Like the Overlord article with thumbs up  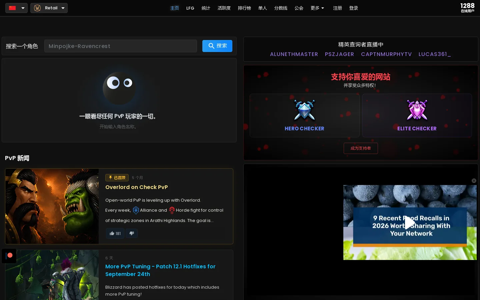[x=115, y=233]
